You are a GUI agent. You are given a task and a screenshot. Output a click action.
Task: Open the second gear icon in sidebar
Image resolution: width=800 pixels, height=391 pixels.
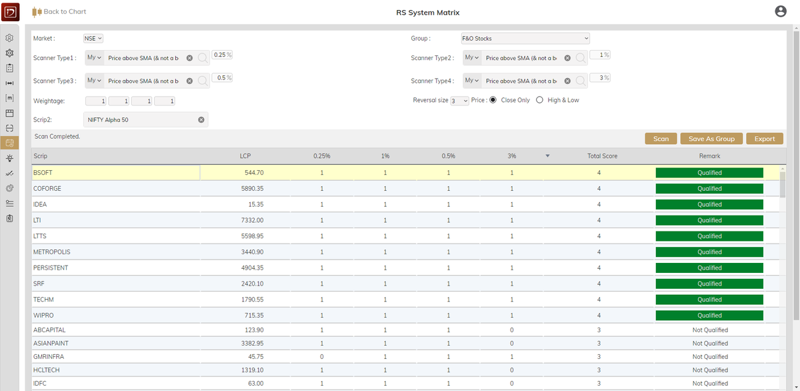coord(10,53)
